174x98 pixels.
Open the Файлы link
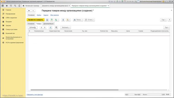pyautogui.click(x=39, y=15)
